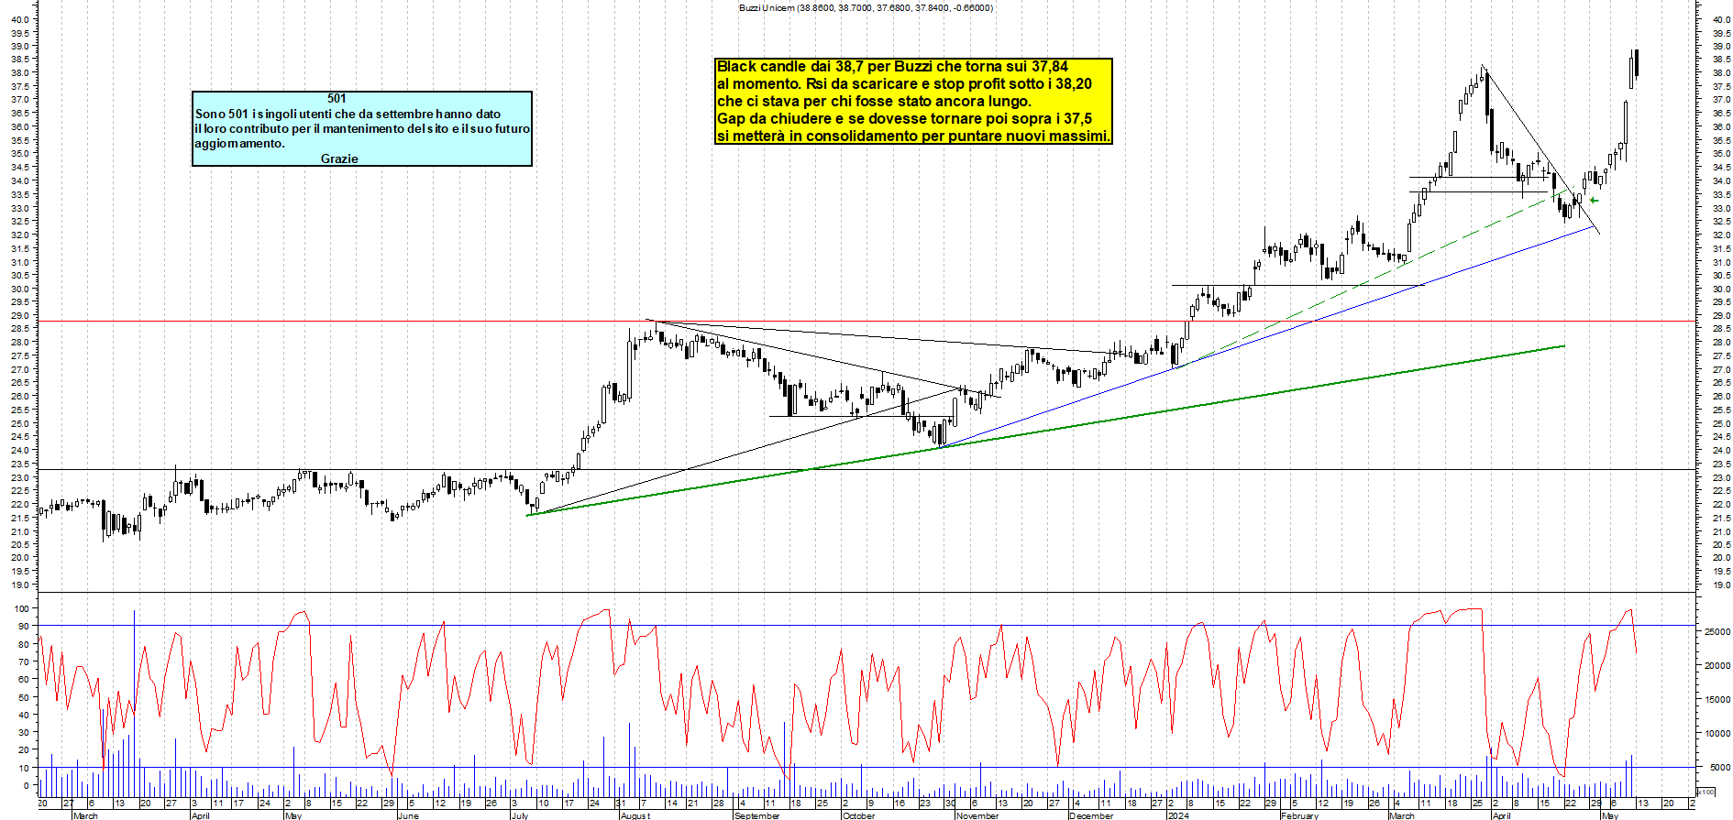The image size is (1733, 820).
Task: Click the "2024" year label on time axis
Action: 1178,815
